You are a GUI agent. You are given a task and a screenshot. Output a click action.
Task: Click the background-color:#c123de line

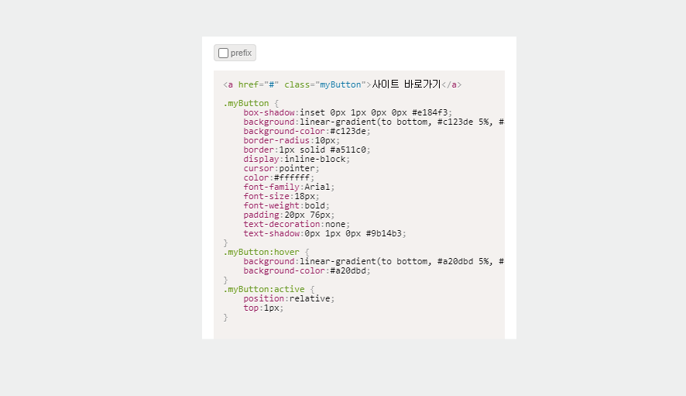(x=307, y=131)
